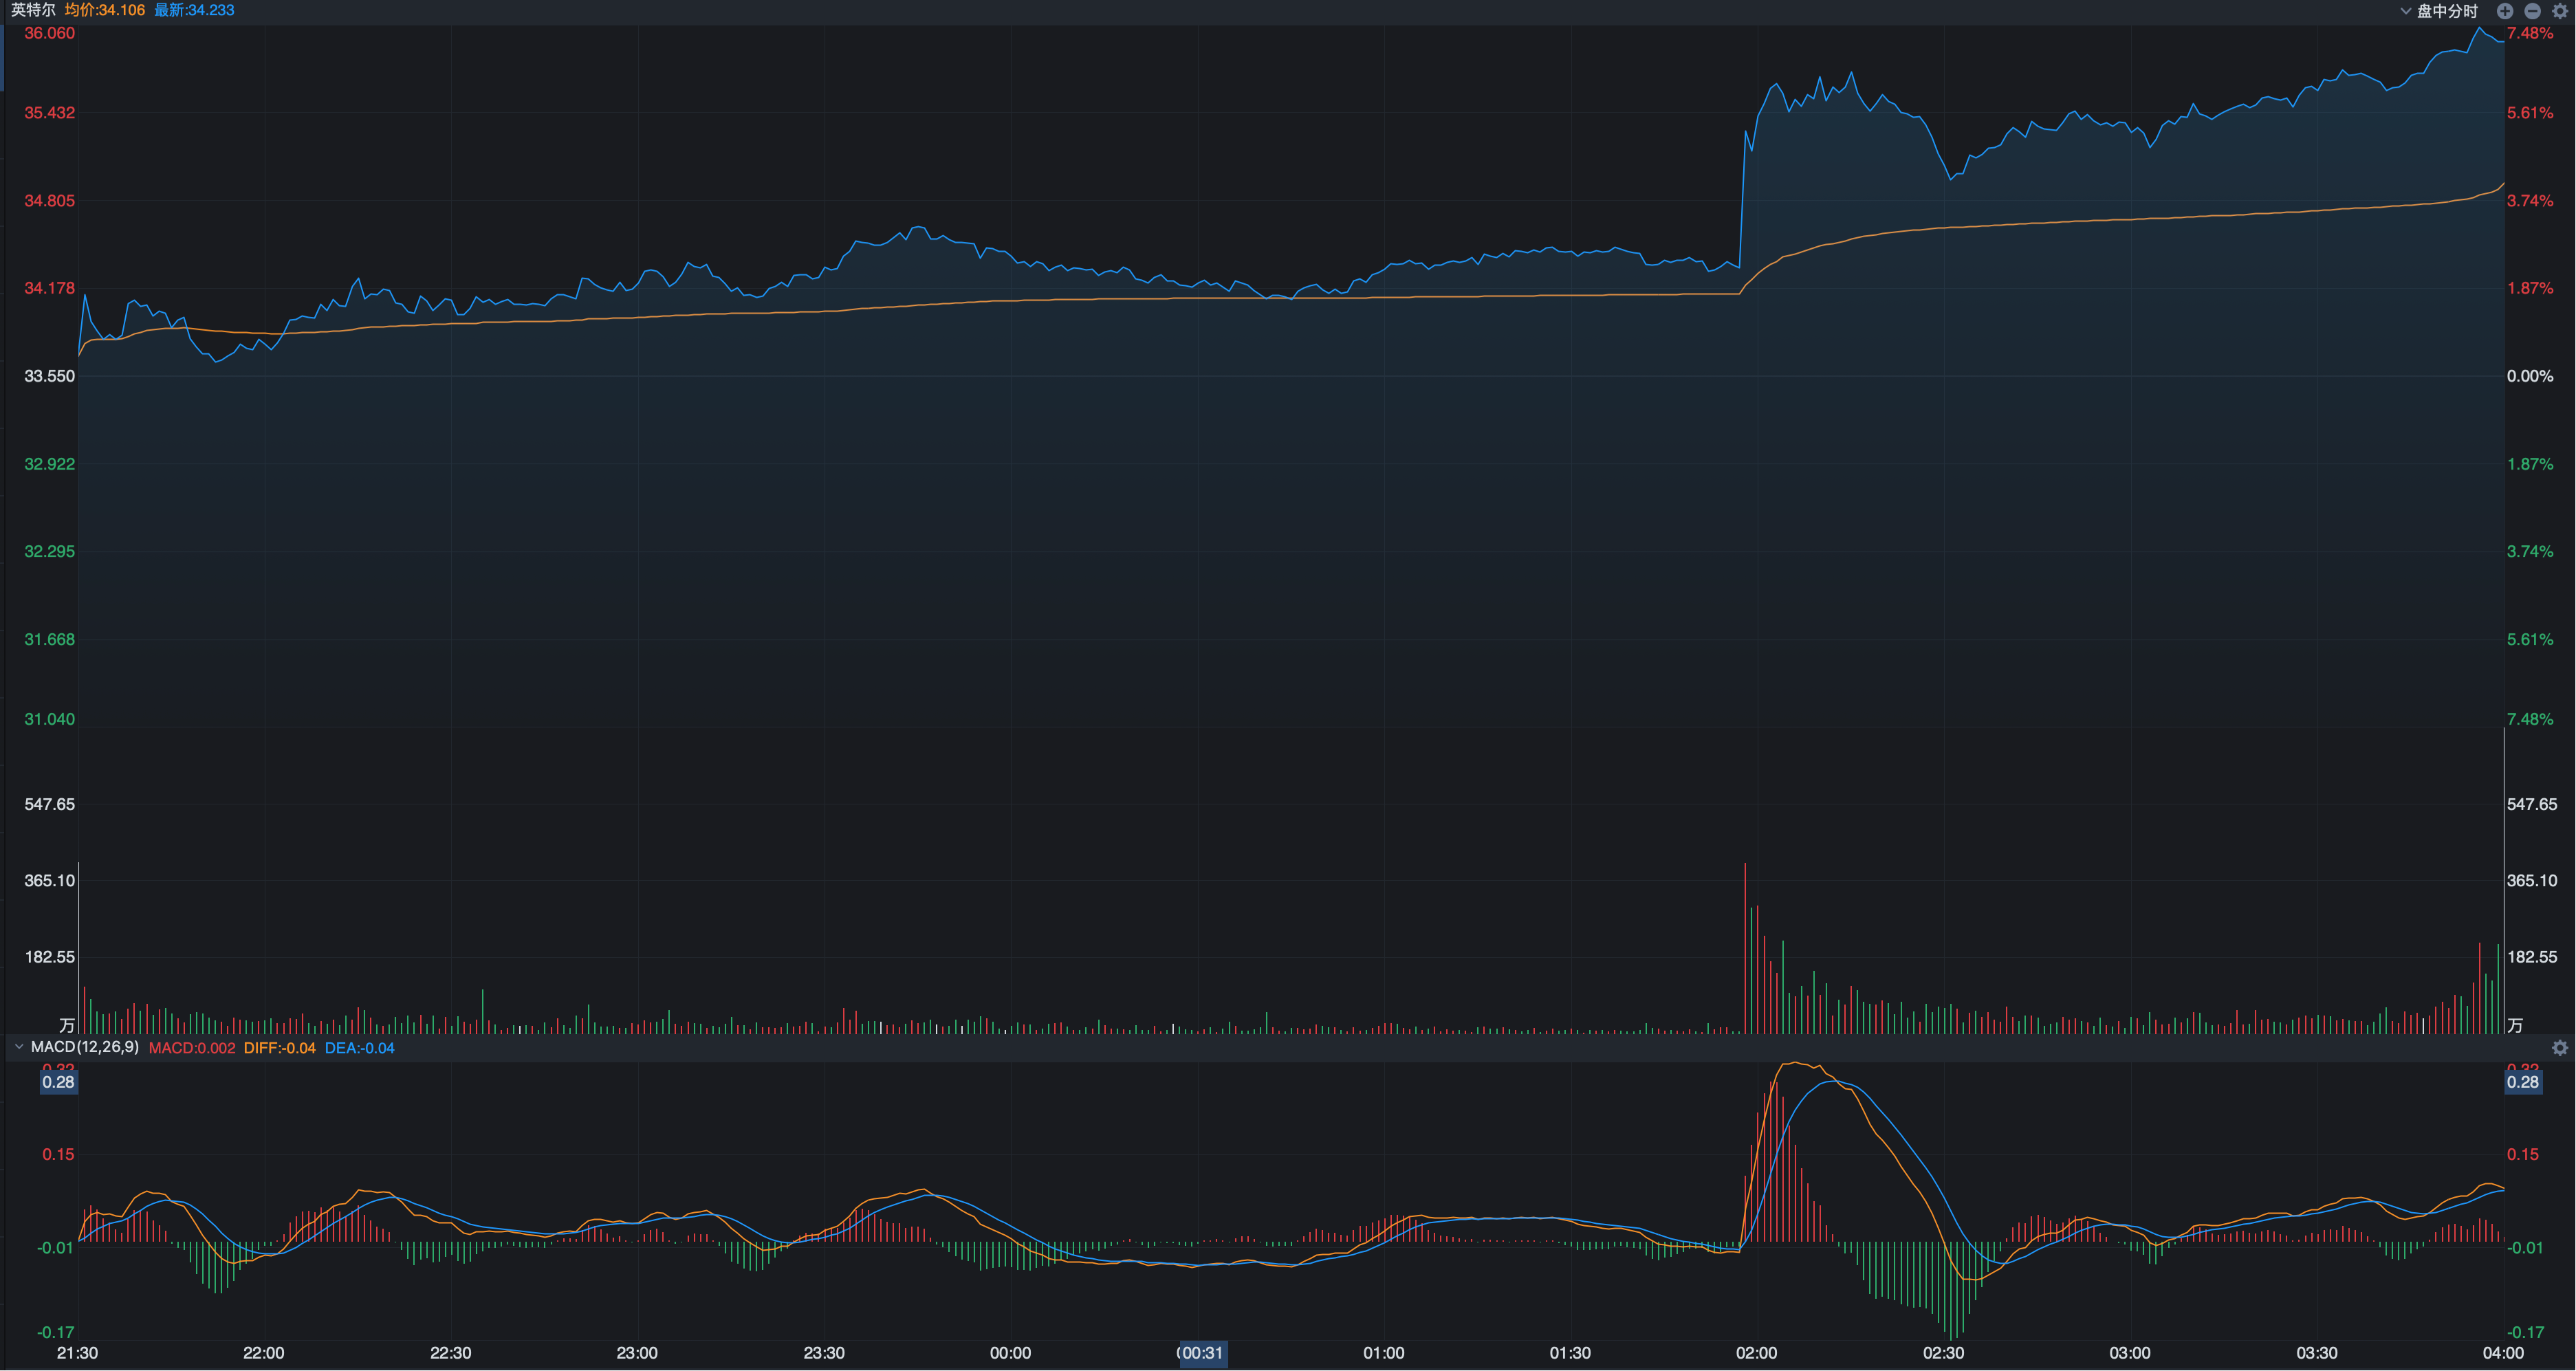Click the zoom in plus icon
Viewport: 2576px width, 1371px height.
pyautogui.click(x=2504, y=11)
